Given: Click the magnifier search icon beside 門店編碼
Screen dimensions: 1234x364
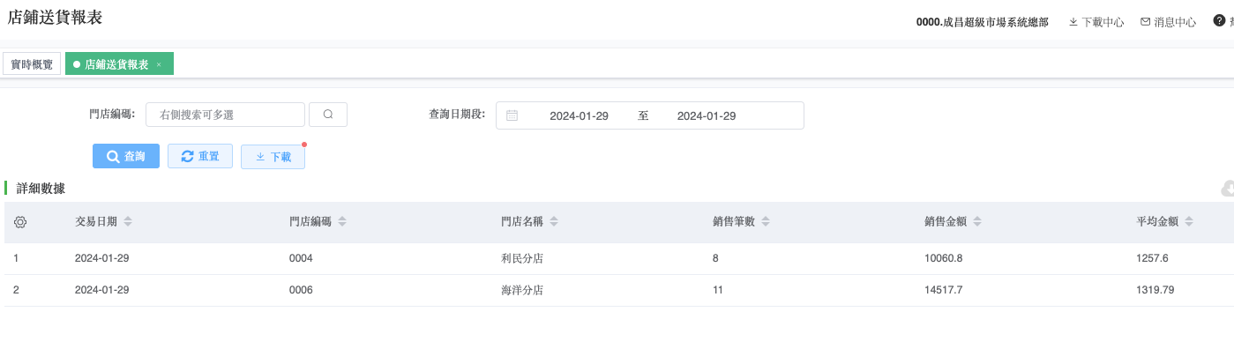Looking at the screenshot, I should pos(328,115).
